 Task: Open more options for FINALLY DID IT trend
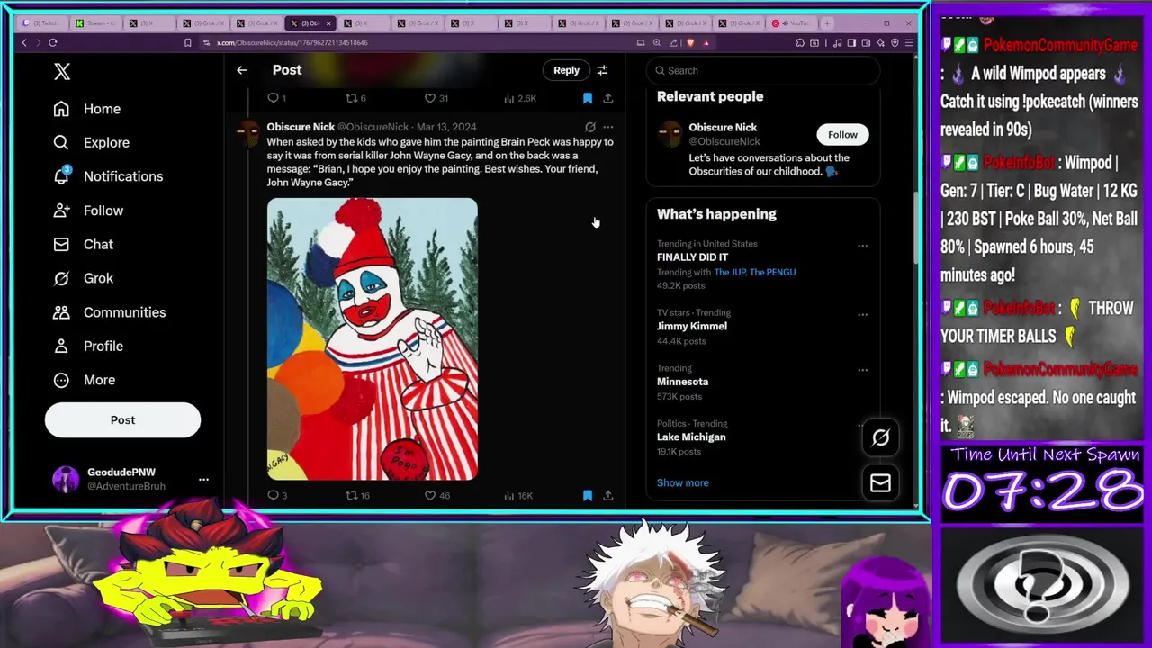[x=862, y=245]
